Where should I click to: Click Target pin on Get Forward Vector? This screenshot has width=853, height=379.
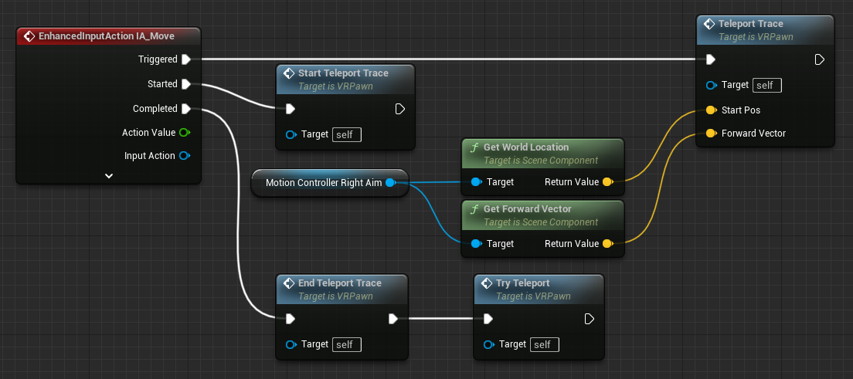pyautogui.click(x=476, y=244)
